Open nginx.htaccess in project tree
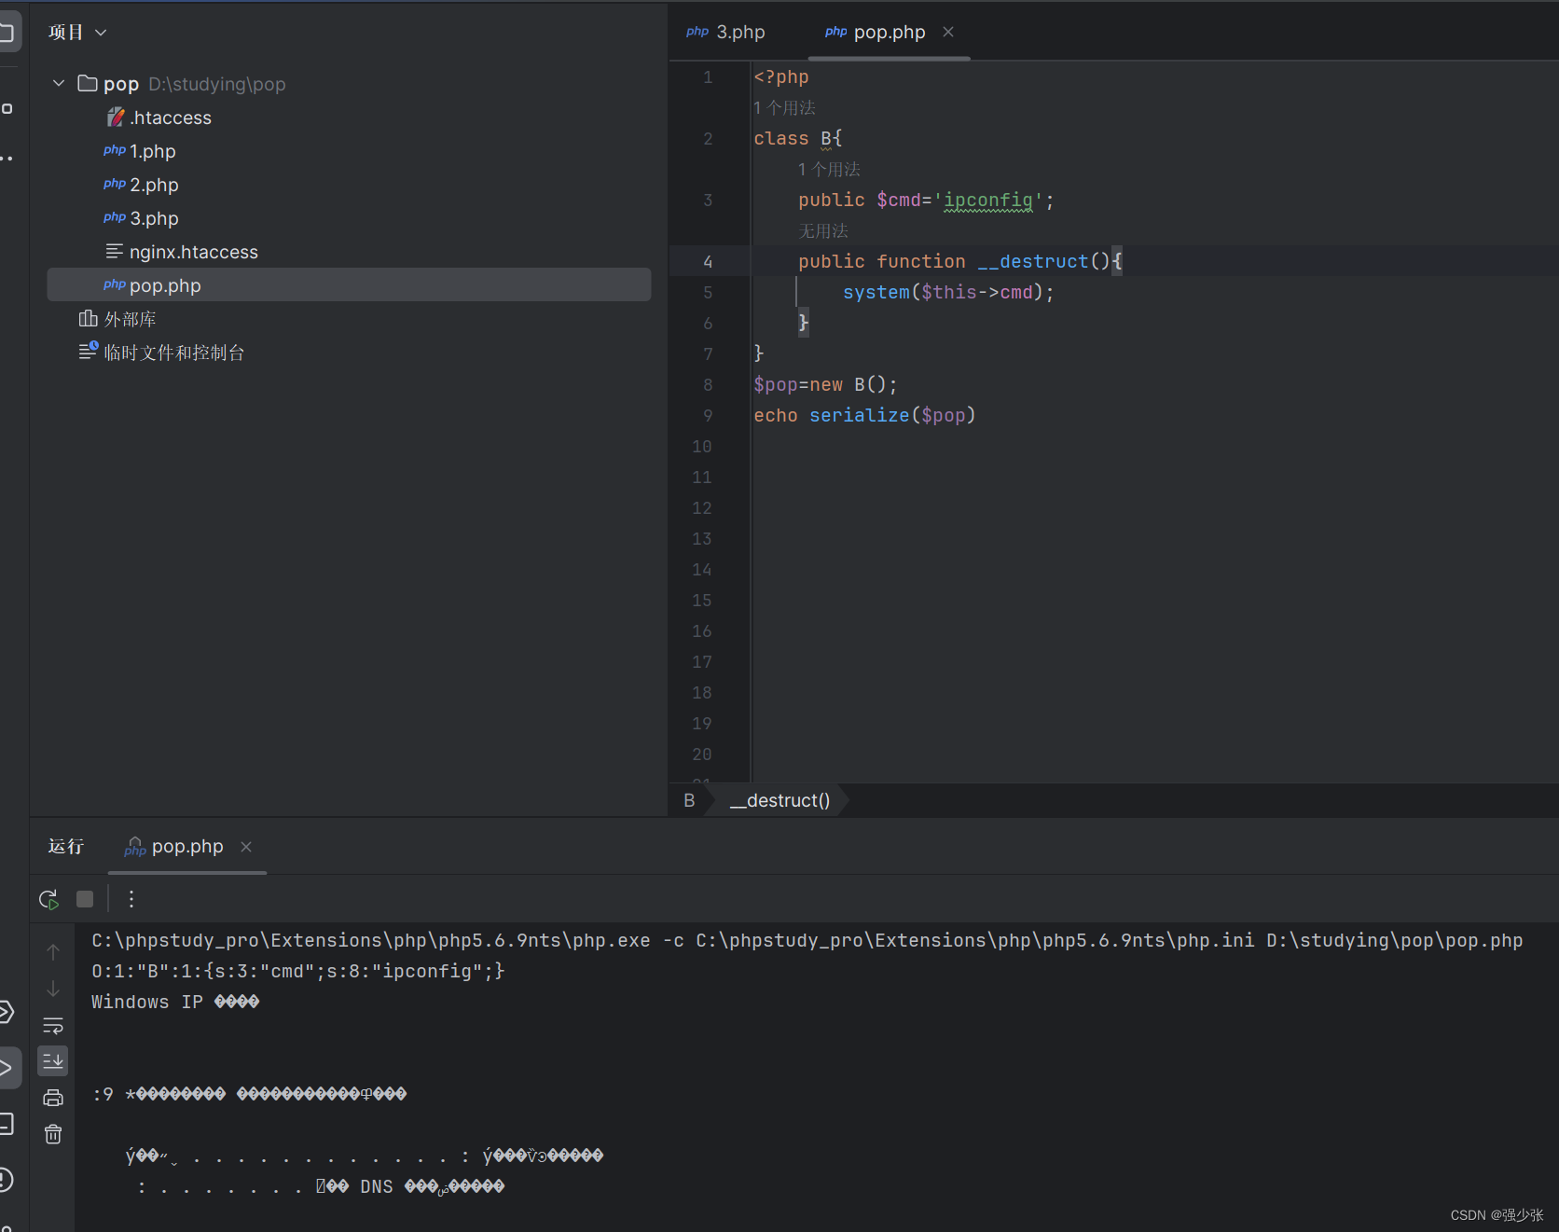This screenshot has height=1232, width=1559. (x=182, y=252)
